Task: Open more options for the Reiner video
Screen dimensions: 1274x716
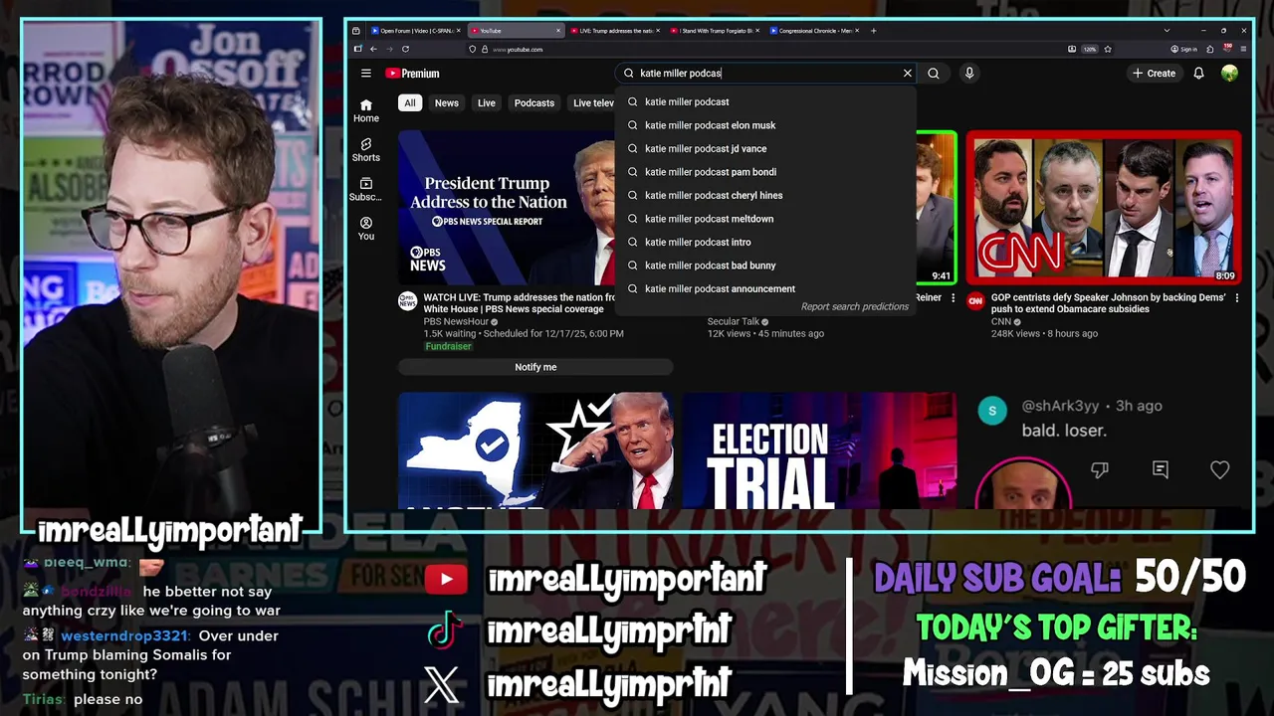Action: pos(953,297)
